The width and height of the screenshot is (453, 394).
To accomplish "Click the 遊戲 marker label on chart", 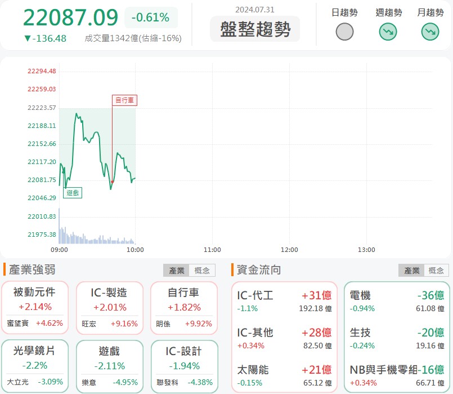I will (73, 193).
